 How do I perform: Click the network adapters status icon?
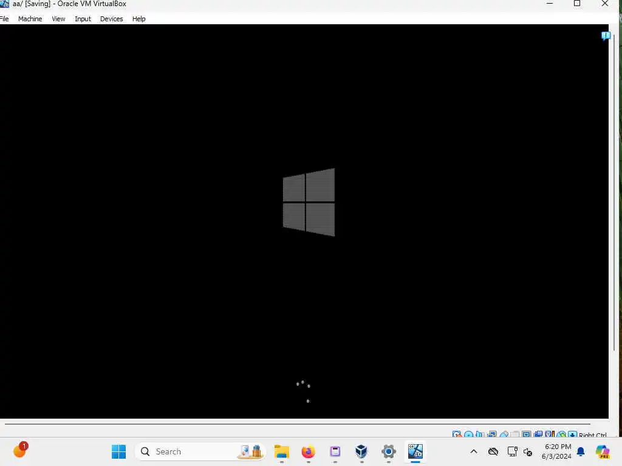[x=491, y=434]
